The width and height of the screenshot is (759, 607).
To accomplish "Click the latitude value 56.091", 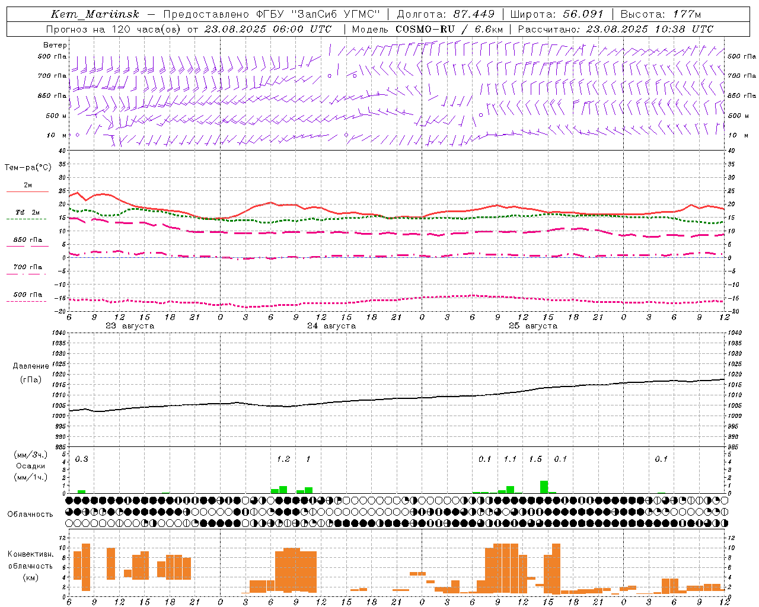I will click(x=583, y=14).
